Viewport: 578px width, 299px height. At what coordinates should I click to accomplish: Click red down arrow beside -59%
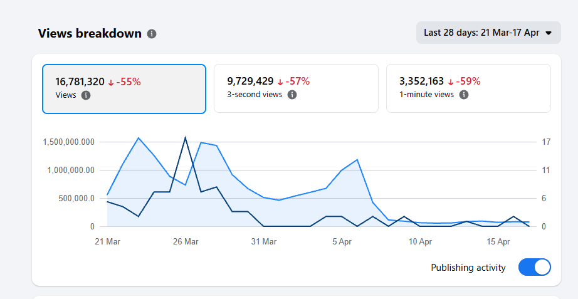point(450,81)
